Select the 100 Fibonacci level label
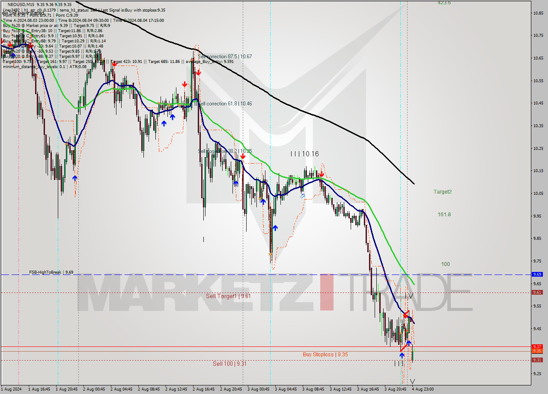The height and width of the screenshot is (394, 548). (445, 264)
